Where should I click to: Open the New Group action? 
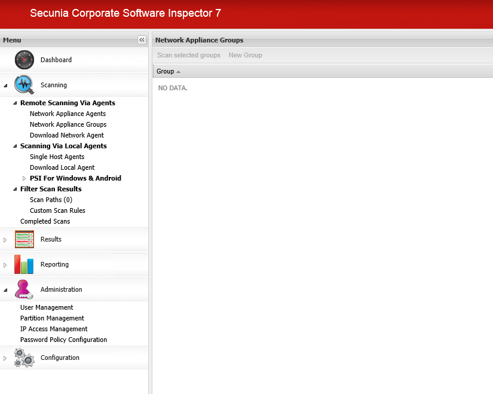(245, 54)
